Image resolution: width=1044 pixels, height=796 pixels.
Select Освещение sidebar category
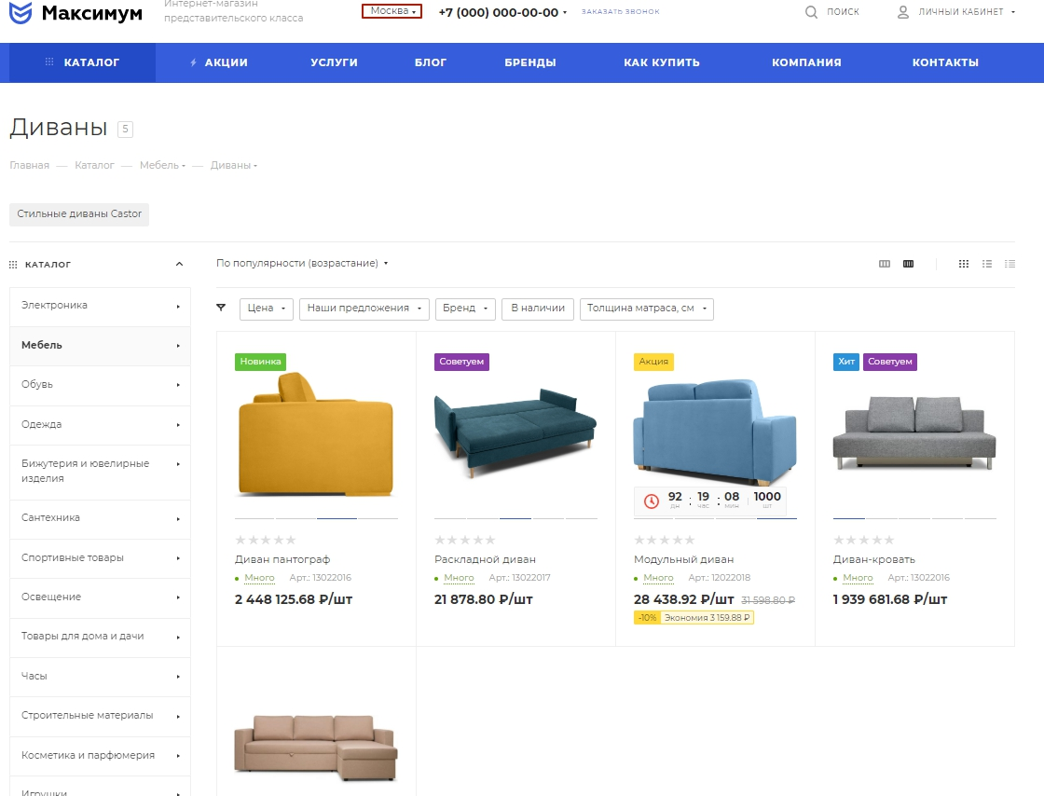[x=100, y=597]
